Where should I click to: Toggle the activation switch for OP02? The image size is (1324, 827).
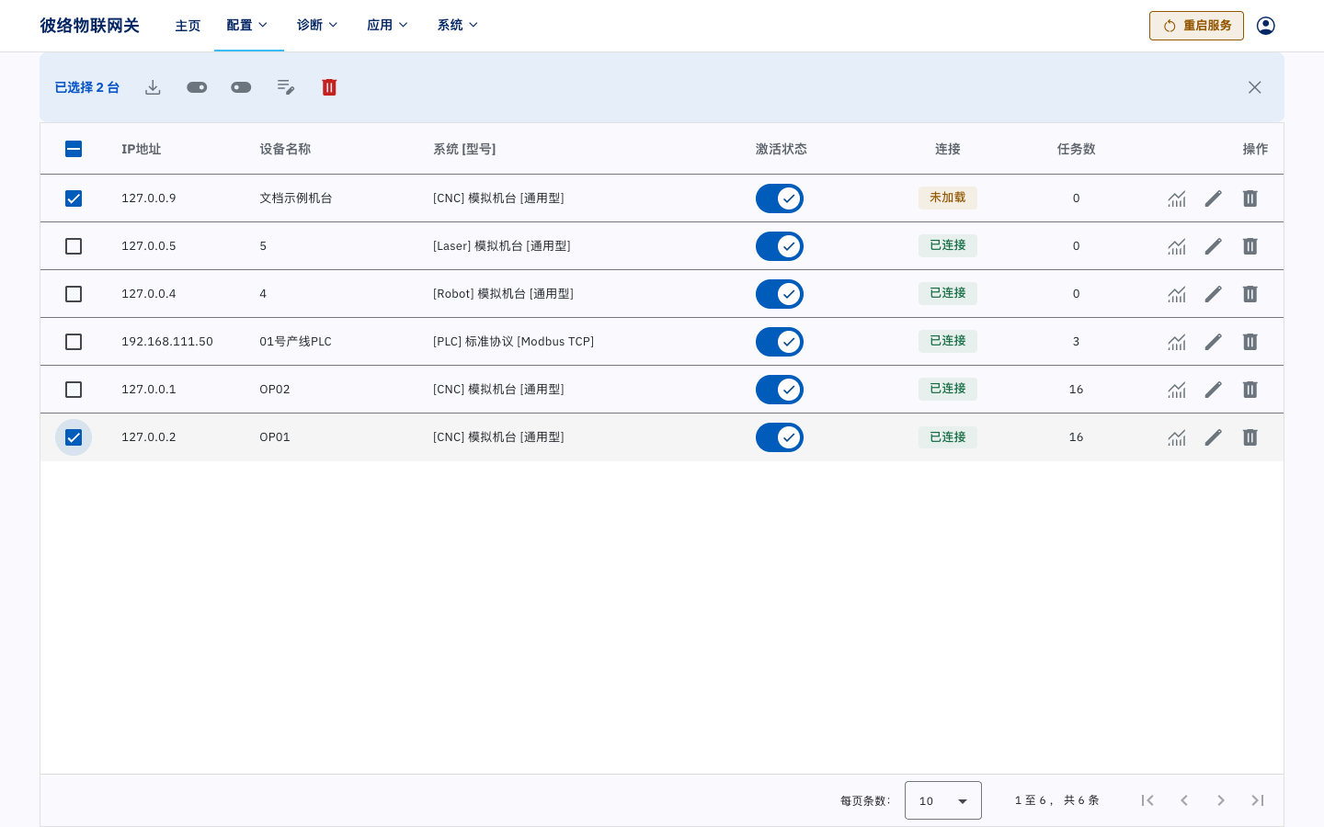click(x=780, y=390)
